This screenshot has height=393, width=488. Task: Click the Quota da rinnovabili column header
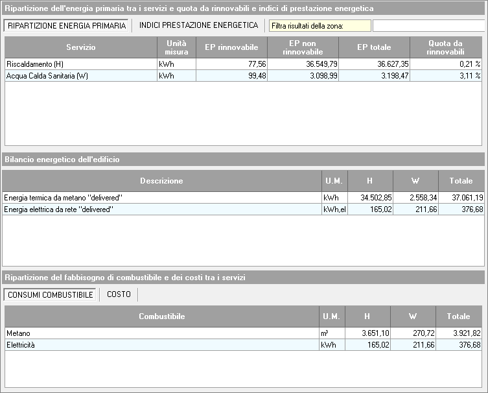coord(446,47)
